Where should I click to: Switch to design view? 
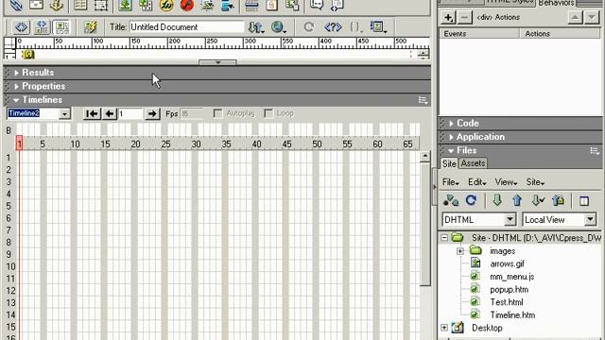pos(61,27)
